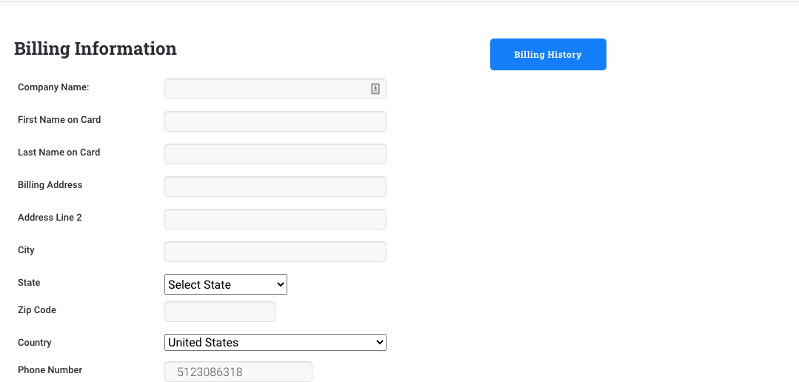799x382 pixels.
Task: Focus the Company Name text box
Action: point(267,89)
